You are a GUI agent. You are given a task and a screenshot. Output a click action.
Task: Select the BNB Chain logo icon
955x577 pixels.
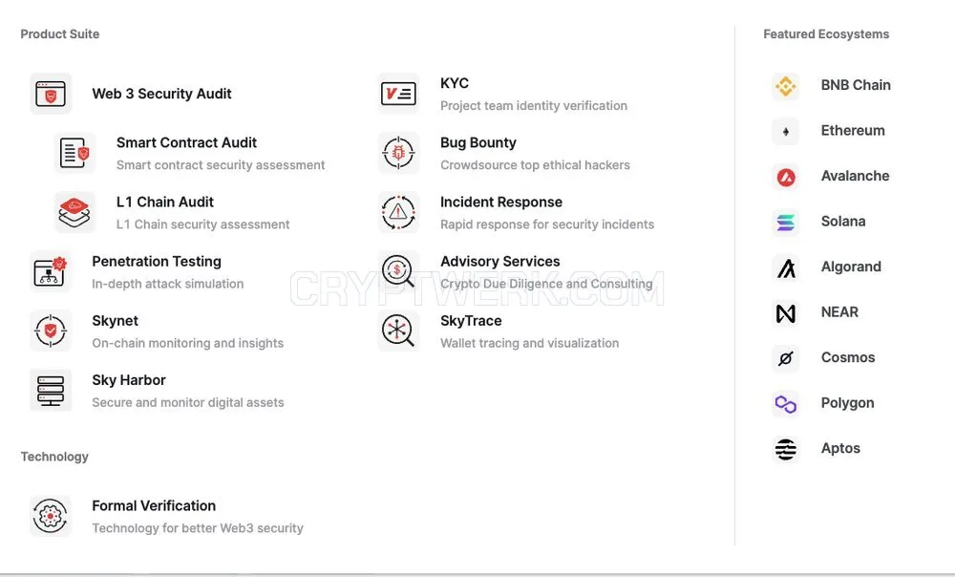(786, 86)
